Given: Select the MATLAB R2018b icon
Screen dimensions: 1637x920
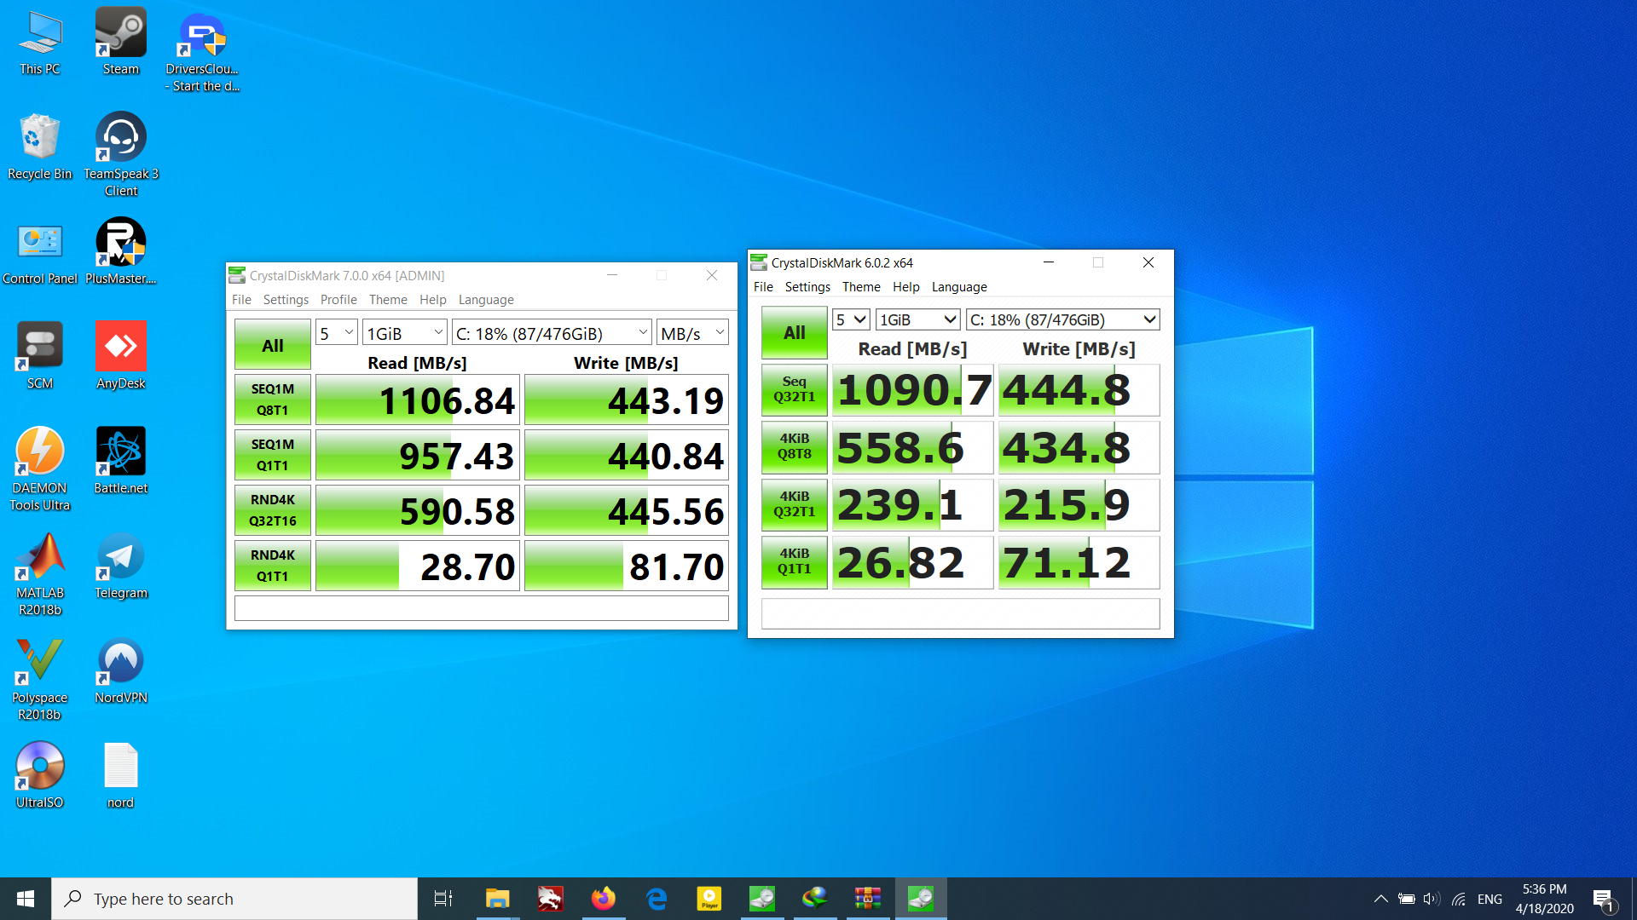Looking at the screenshot, I should (x=40, y=573).
